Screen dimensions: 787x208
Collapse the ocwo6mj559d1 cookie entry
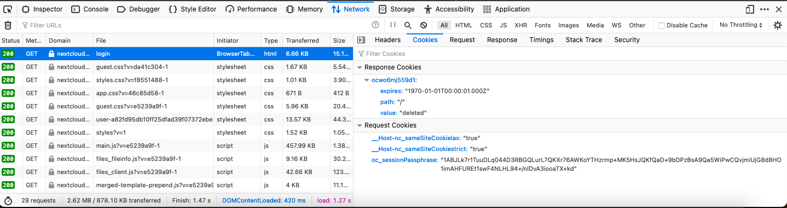coord(367,80)
